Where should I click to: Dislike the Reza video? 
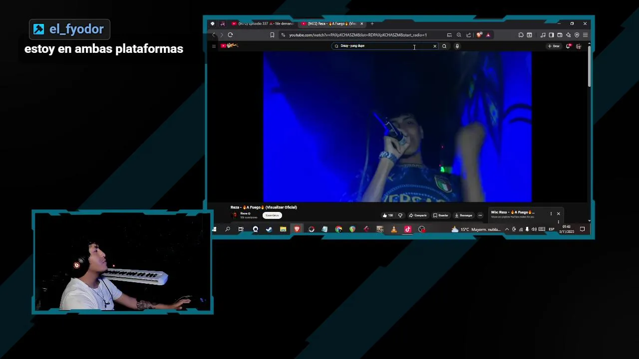click(400, 215)
